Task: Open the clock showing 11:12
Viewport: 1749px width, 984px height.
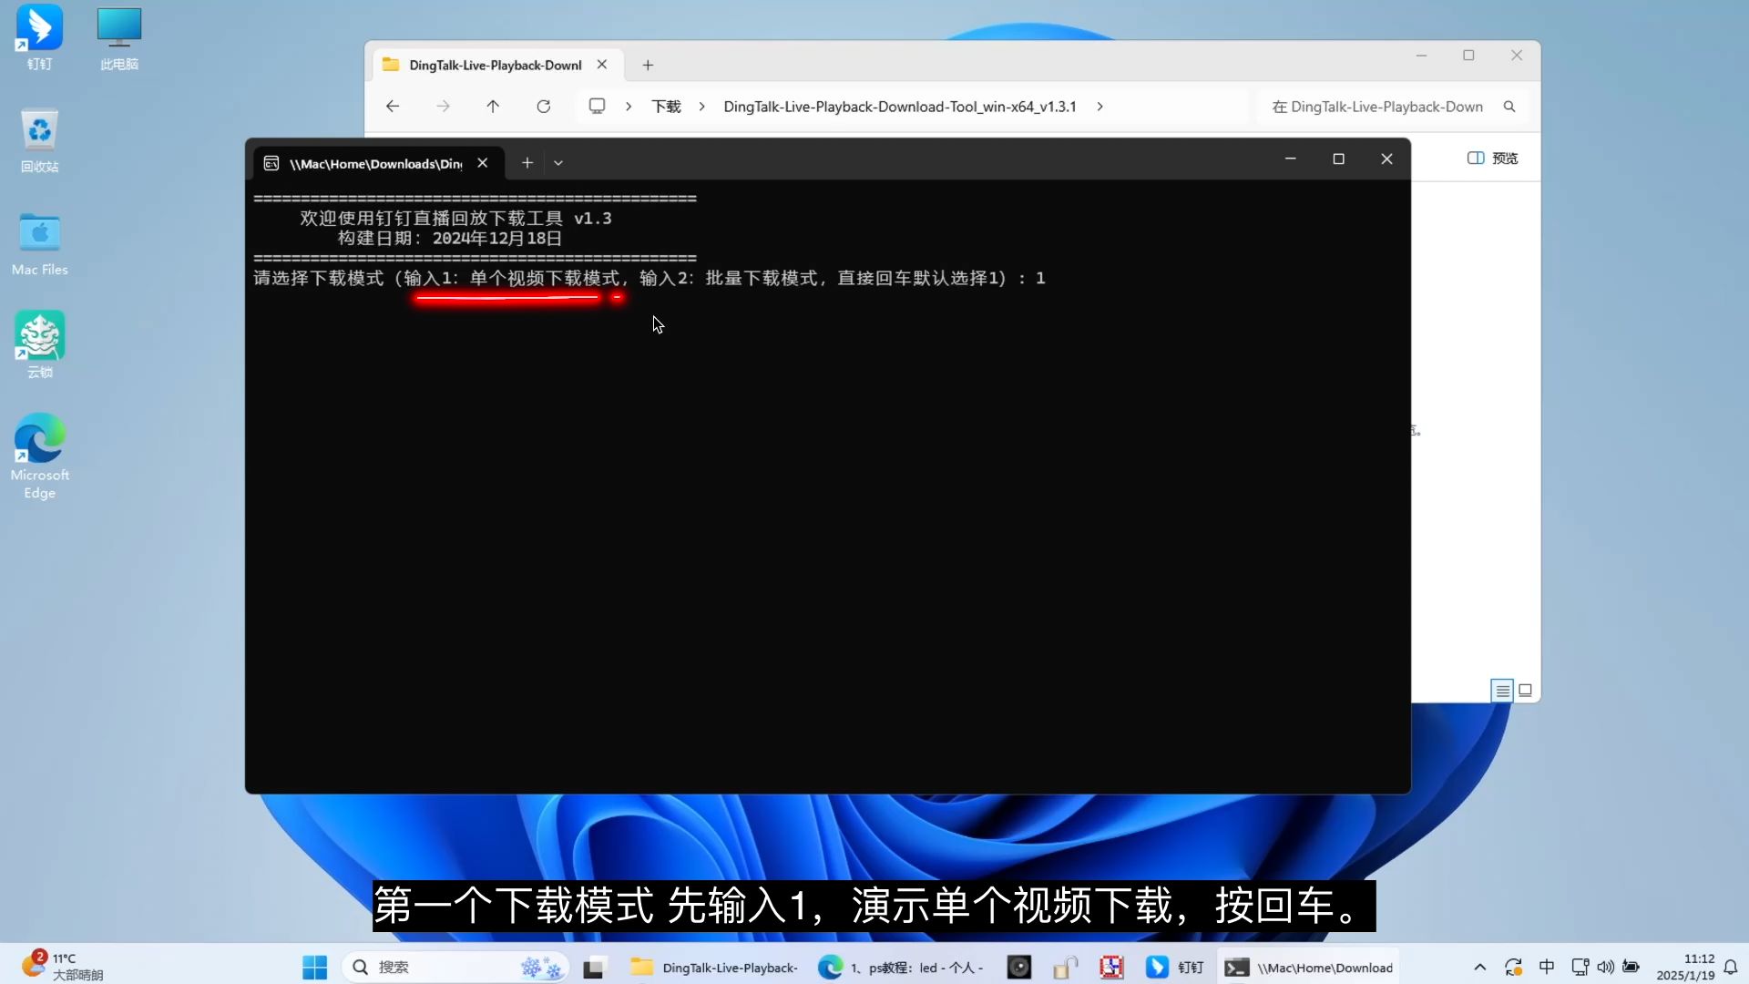Action: click(x=1685, y=967)
